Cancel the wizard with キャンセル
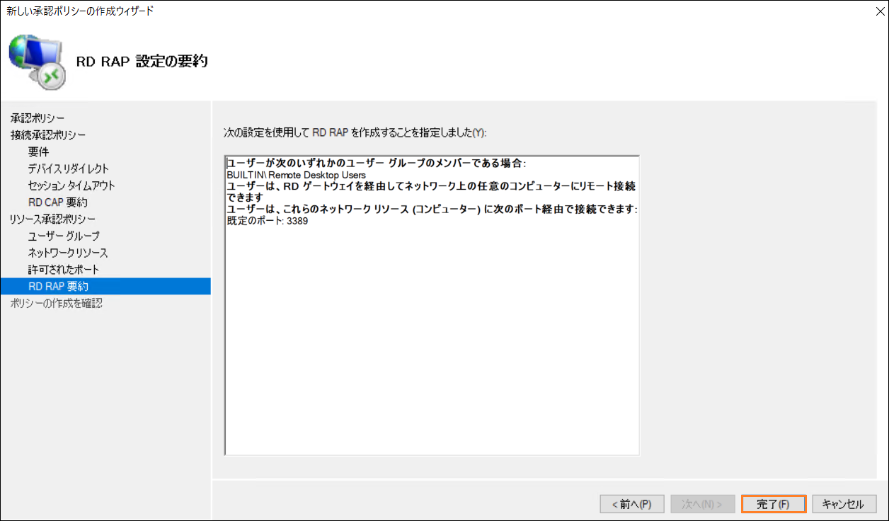The image size is (889, 521). coord(844,504)
